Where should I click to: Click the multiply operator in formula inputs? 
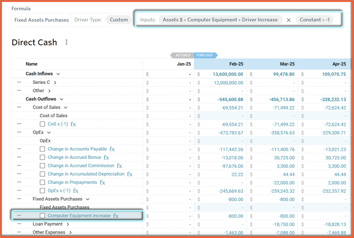point(289,20)
